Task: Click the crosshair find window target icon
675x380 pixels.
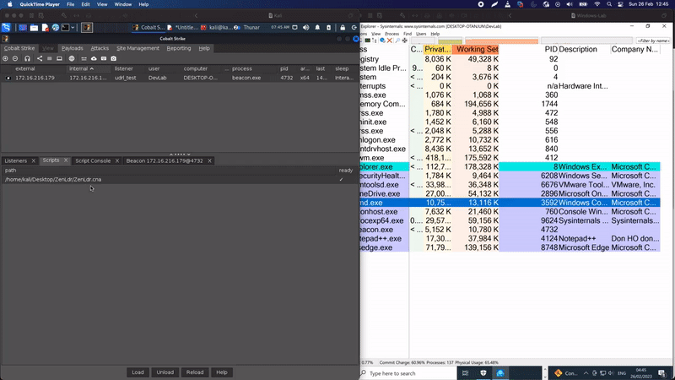Action: tap(405, 41)
